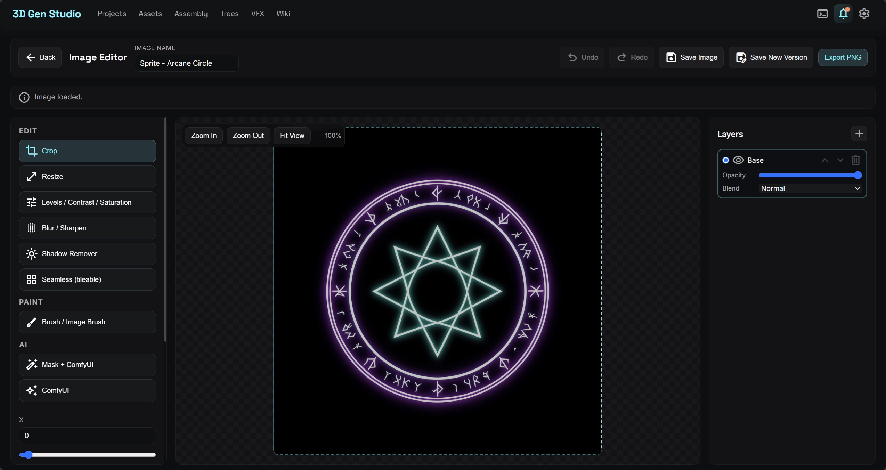This screenshot has width=886, height=470.
Task: Open the Wiki page
Action: tap(283, 14)
